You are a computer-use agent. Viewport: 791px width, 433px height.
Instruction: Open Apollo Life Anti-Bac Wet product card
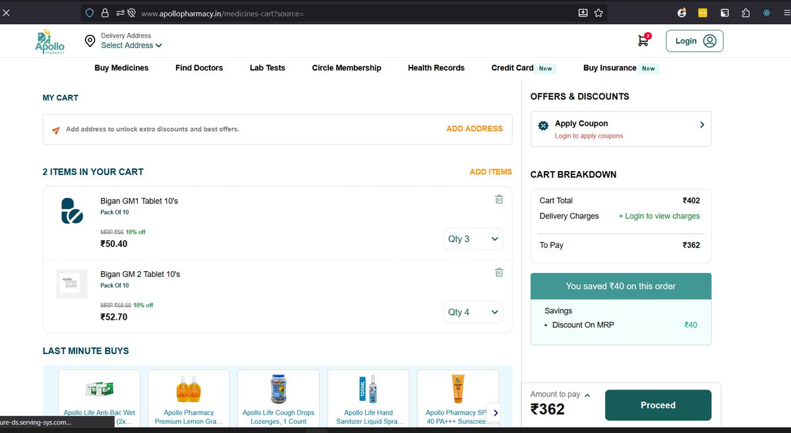pyautogui.click(x=100, y=398)
